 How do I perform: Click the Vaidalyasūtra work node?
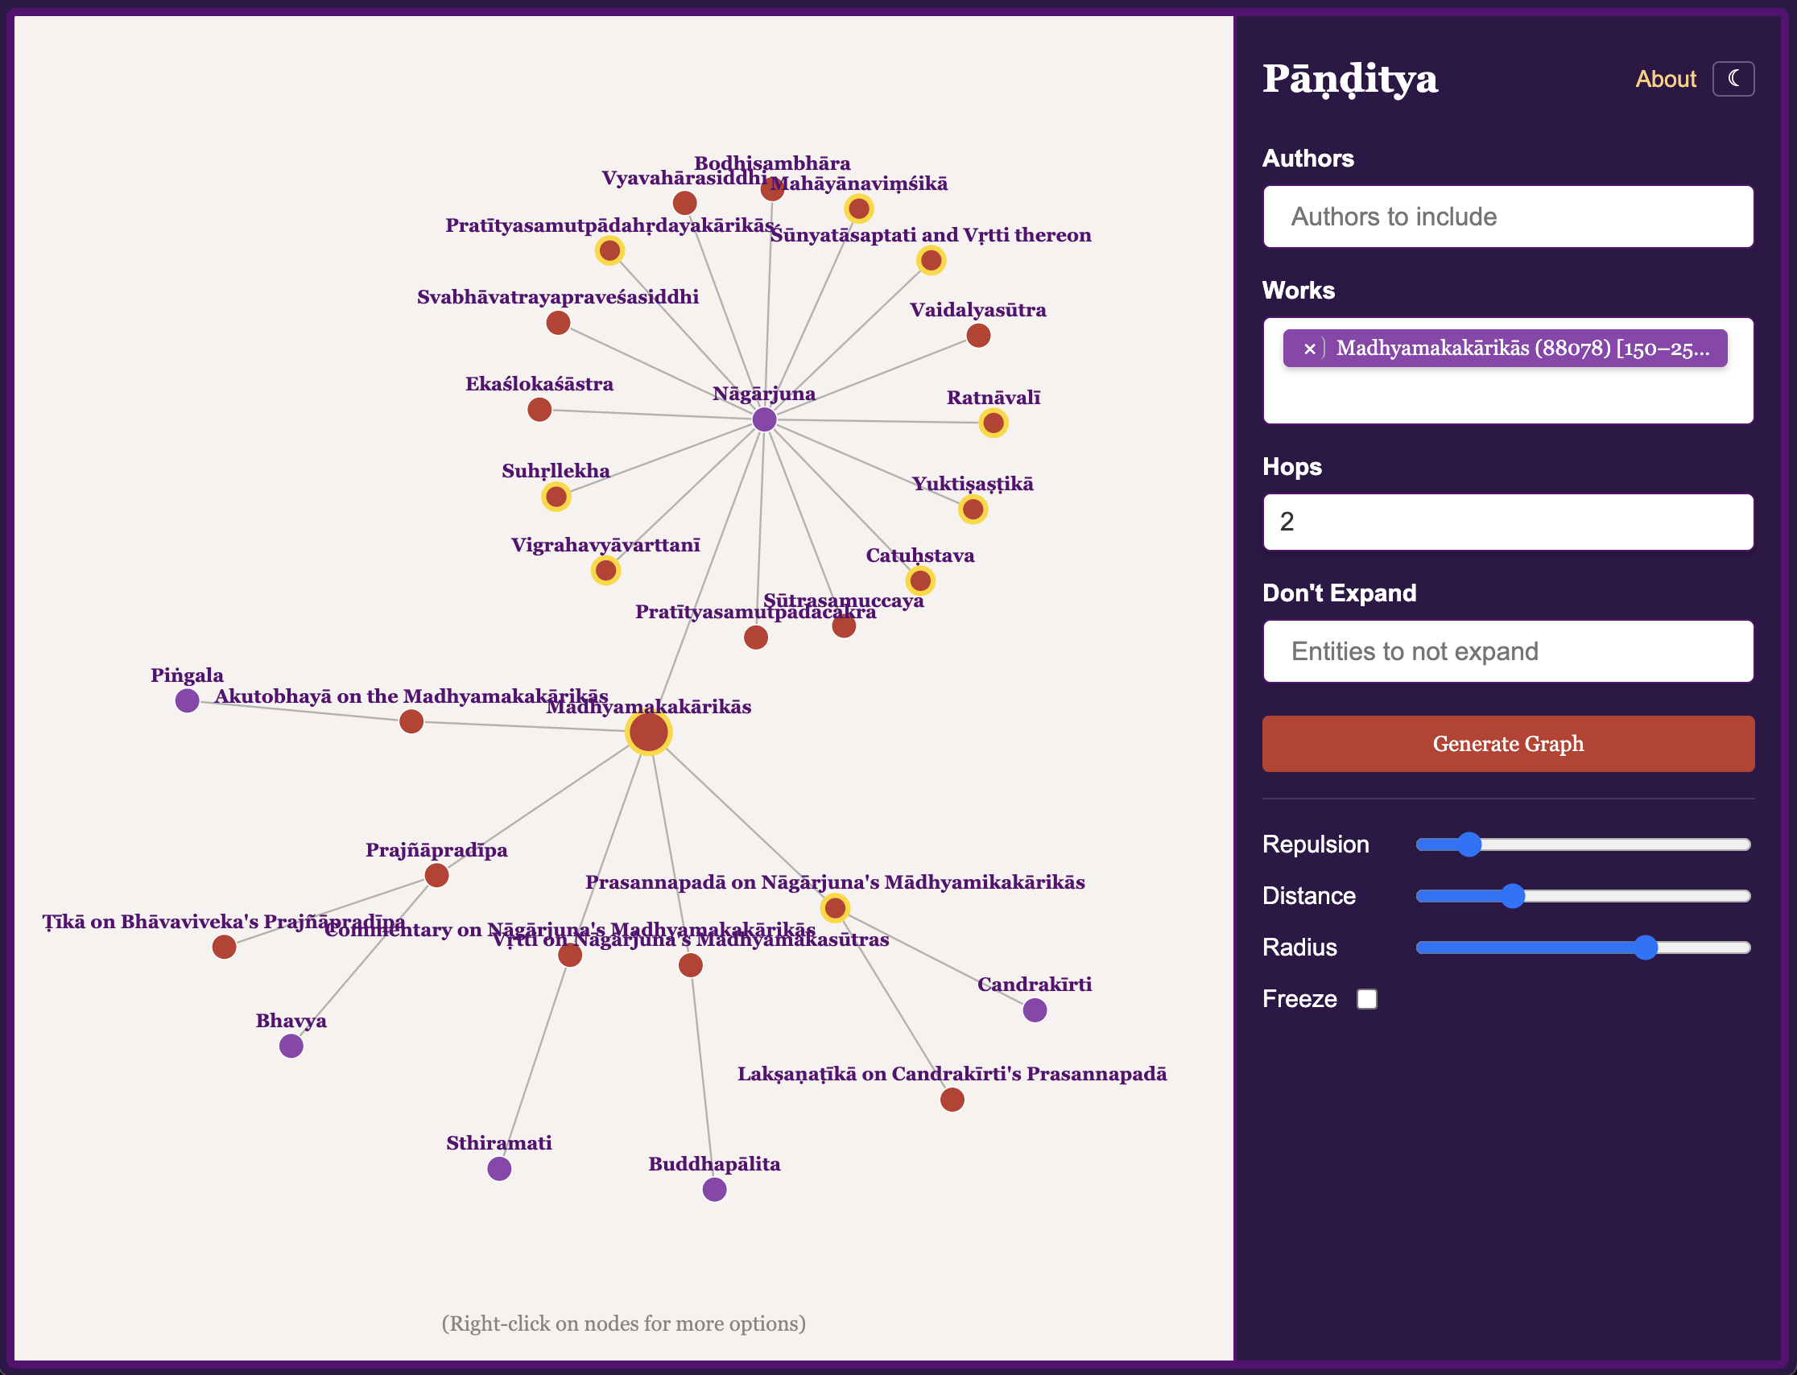coord(979,336)
